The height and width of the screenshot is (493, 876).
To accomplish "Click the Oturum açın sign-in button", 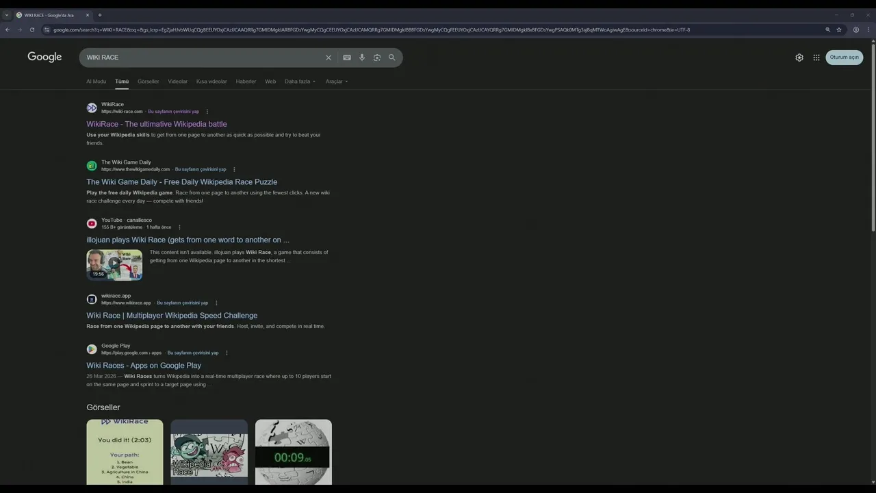I will click(x=844, y=58).
